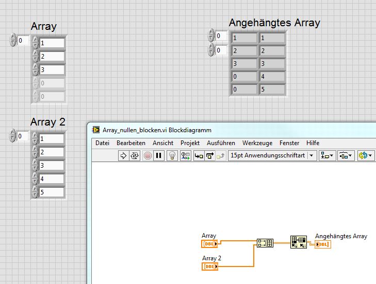The image size is (376, 284).
Task: Click the Array label on front panel
Action: click(x=44, y=26)
